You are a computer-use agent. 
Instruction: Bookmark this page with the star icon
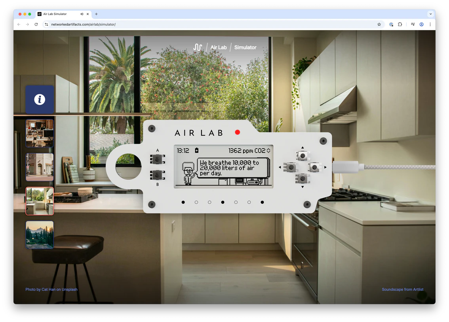coord(379,25)
